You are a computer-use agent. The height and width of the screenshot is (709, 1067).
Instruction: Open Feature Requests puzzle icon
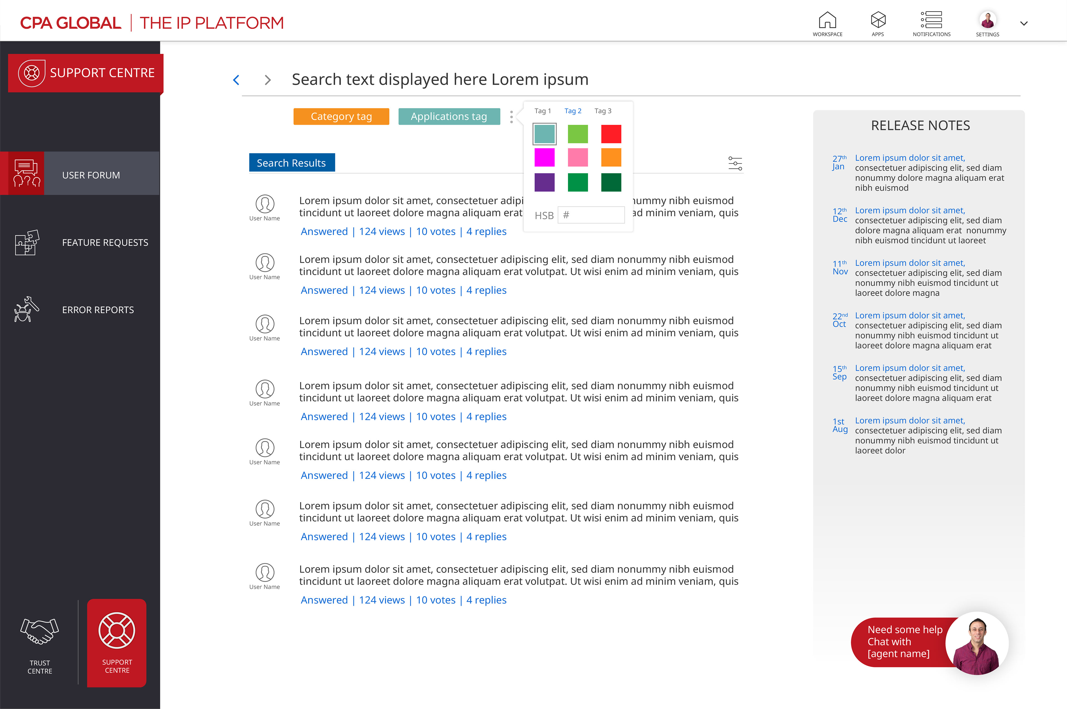coord(27,242)
